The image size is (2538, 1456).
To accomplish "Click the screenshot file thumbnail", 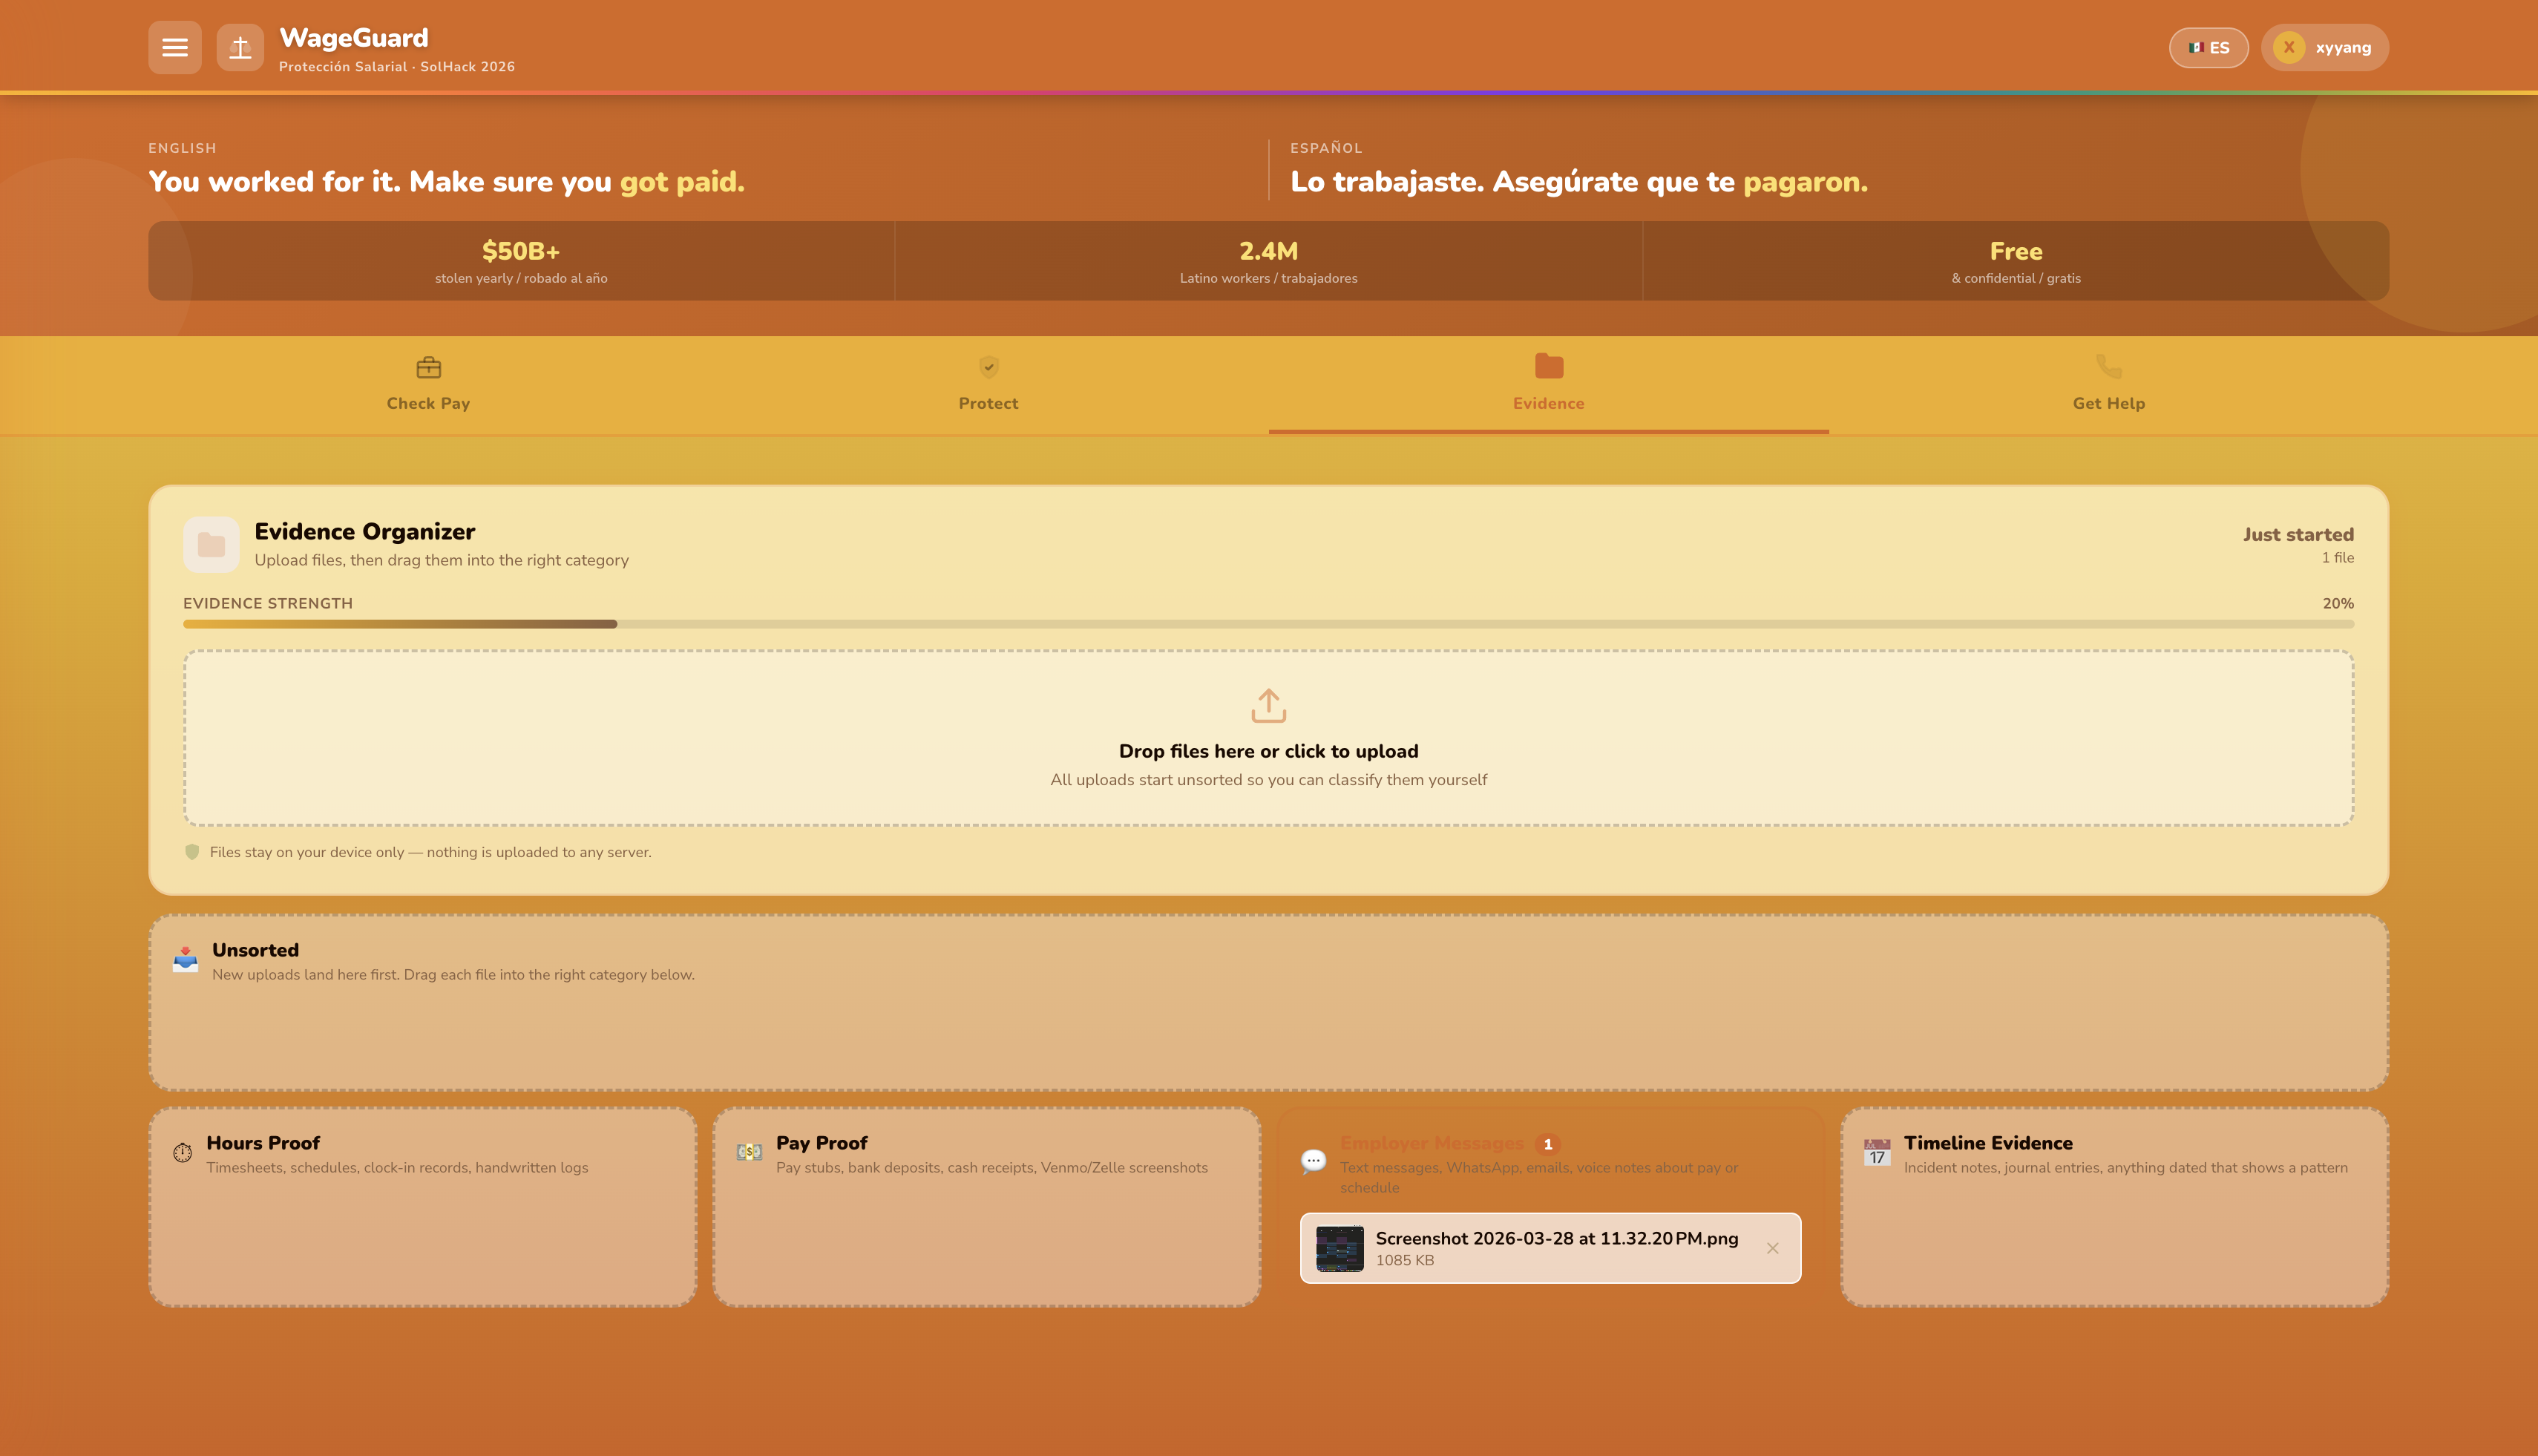I will 1339,1248.
